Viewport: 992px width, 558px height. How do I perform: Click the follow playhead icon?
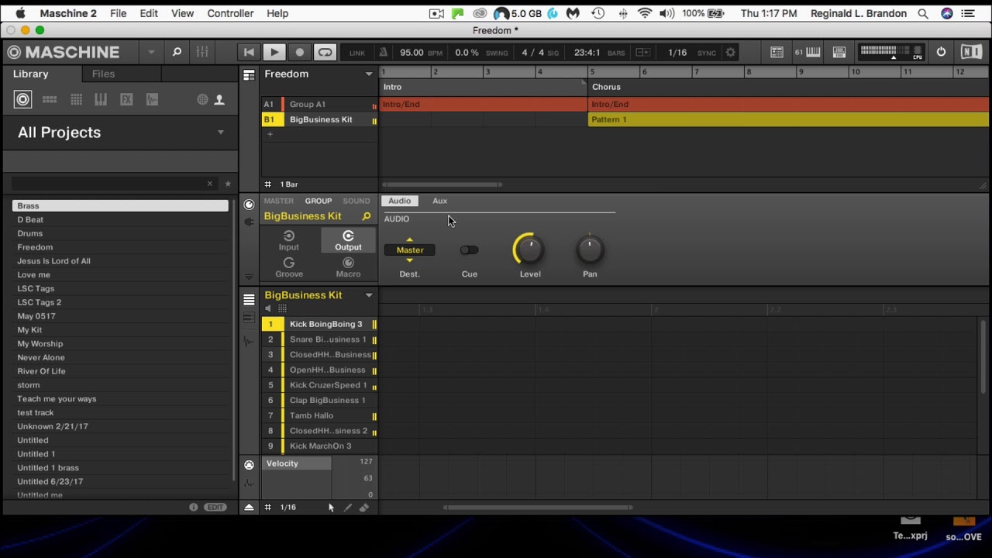point(642,53)
